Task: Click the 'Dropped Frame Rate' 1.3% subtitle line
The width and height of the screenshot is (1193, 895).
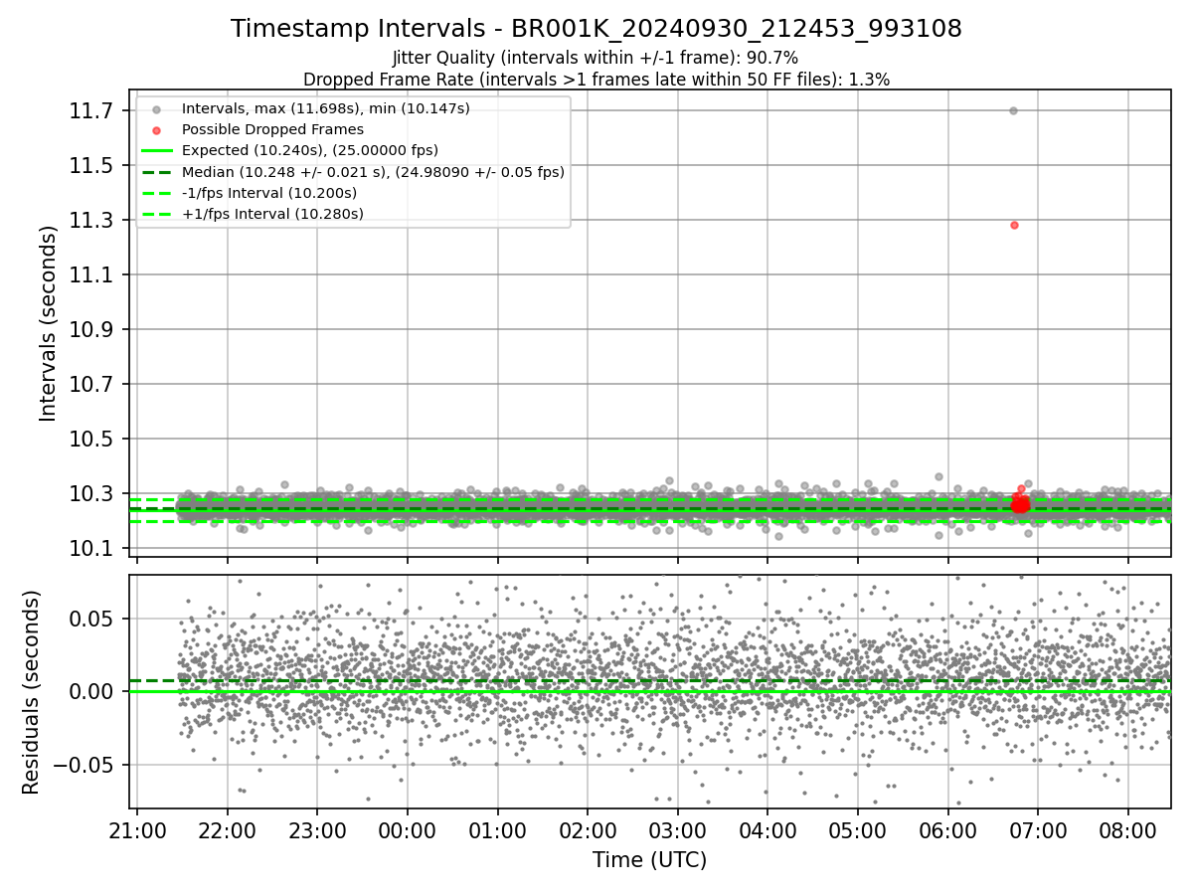Action: pyautogui.click(x=596, y=79)
